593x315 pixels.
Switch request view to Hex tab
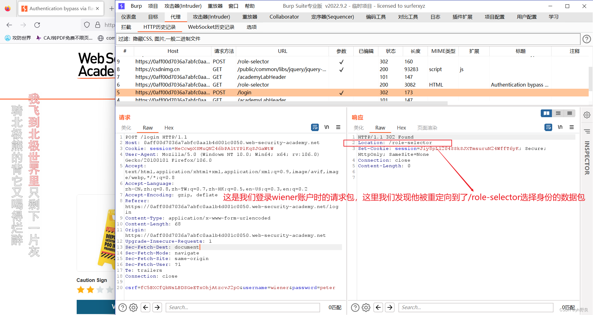pyautogui.click(x=169, y=128)
